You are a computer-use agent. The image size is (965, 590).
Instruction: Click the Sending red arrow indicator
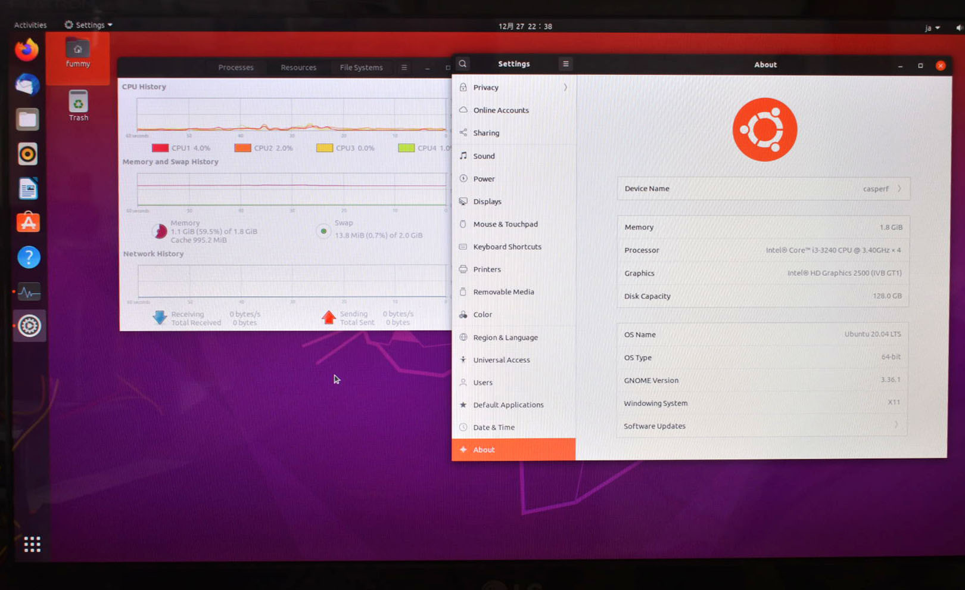pyautogui.click(x=329, y=318)
